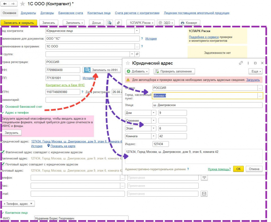Click the help question mark next to Наименование для документов
Viewport: 271px width, 222px height.
point(142,39)
